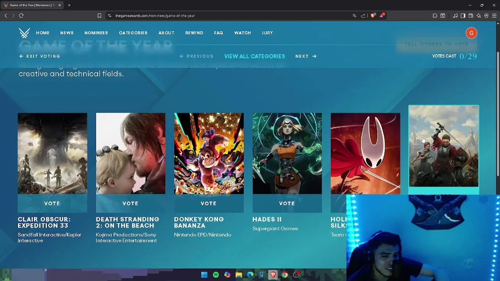Screen dimensions: 500x281
Task: Vote for Death Stranding 2: On the Beach
Action: pyautogui.click(x=130, y=203)
